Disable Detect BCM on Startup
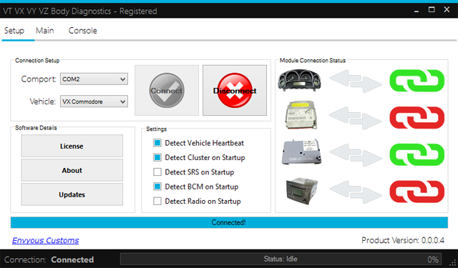458x268 pixels. [157, 187]
